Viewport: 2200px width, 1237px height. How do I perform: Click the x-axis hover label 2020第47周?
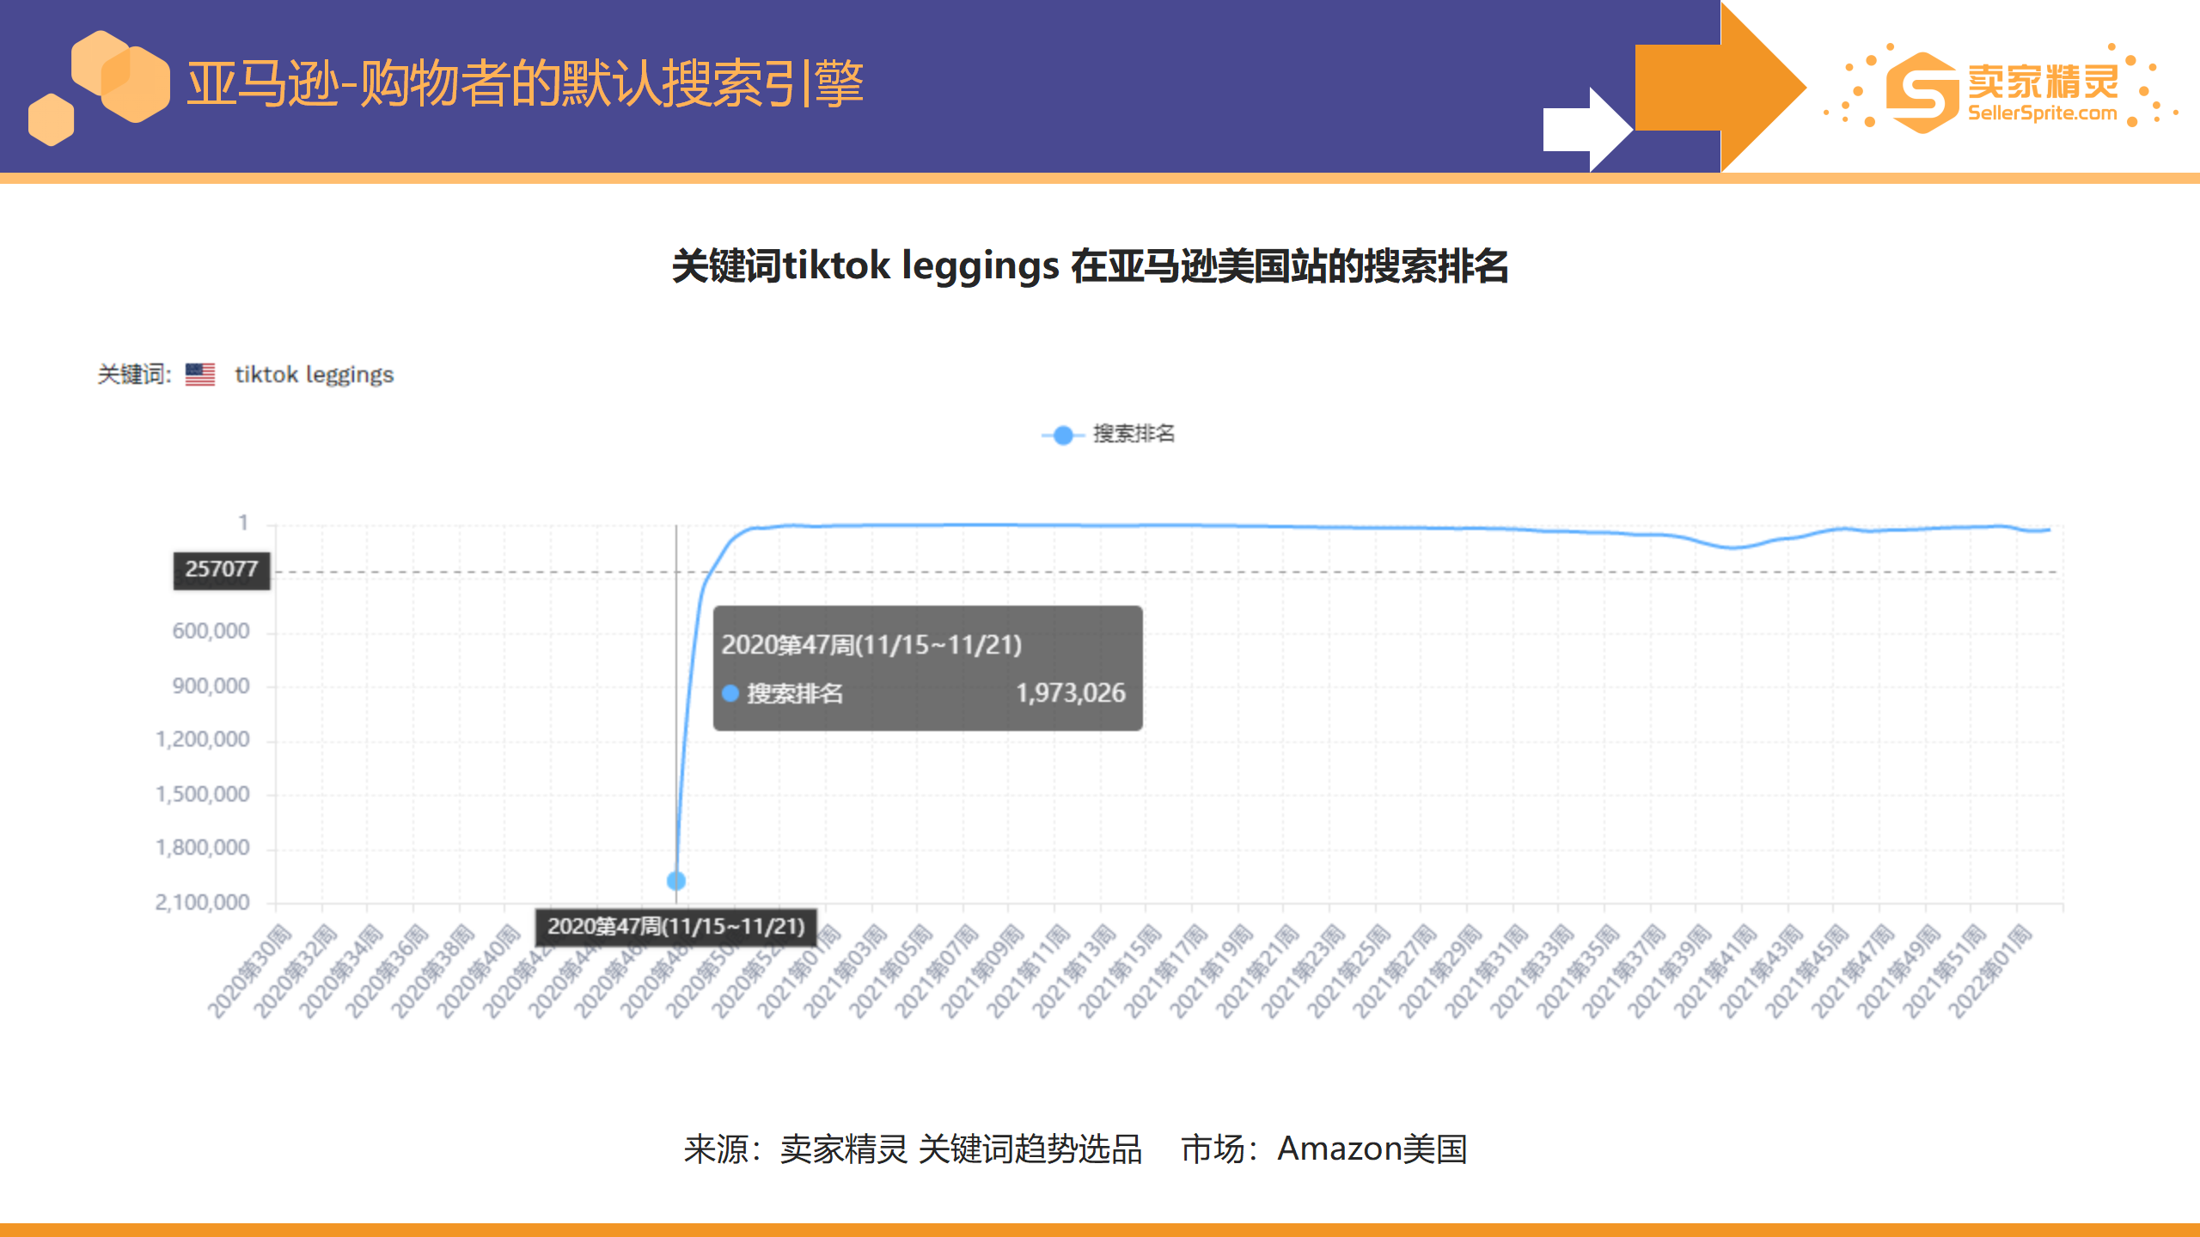pos(676,927)
